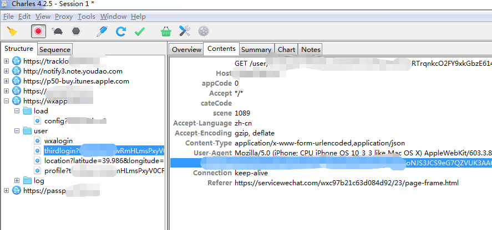Switch to the Summary tab
This screenshot has height=230, width=492.
pos(256,49)
